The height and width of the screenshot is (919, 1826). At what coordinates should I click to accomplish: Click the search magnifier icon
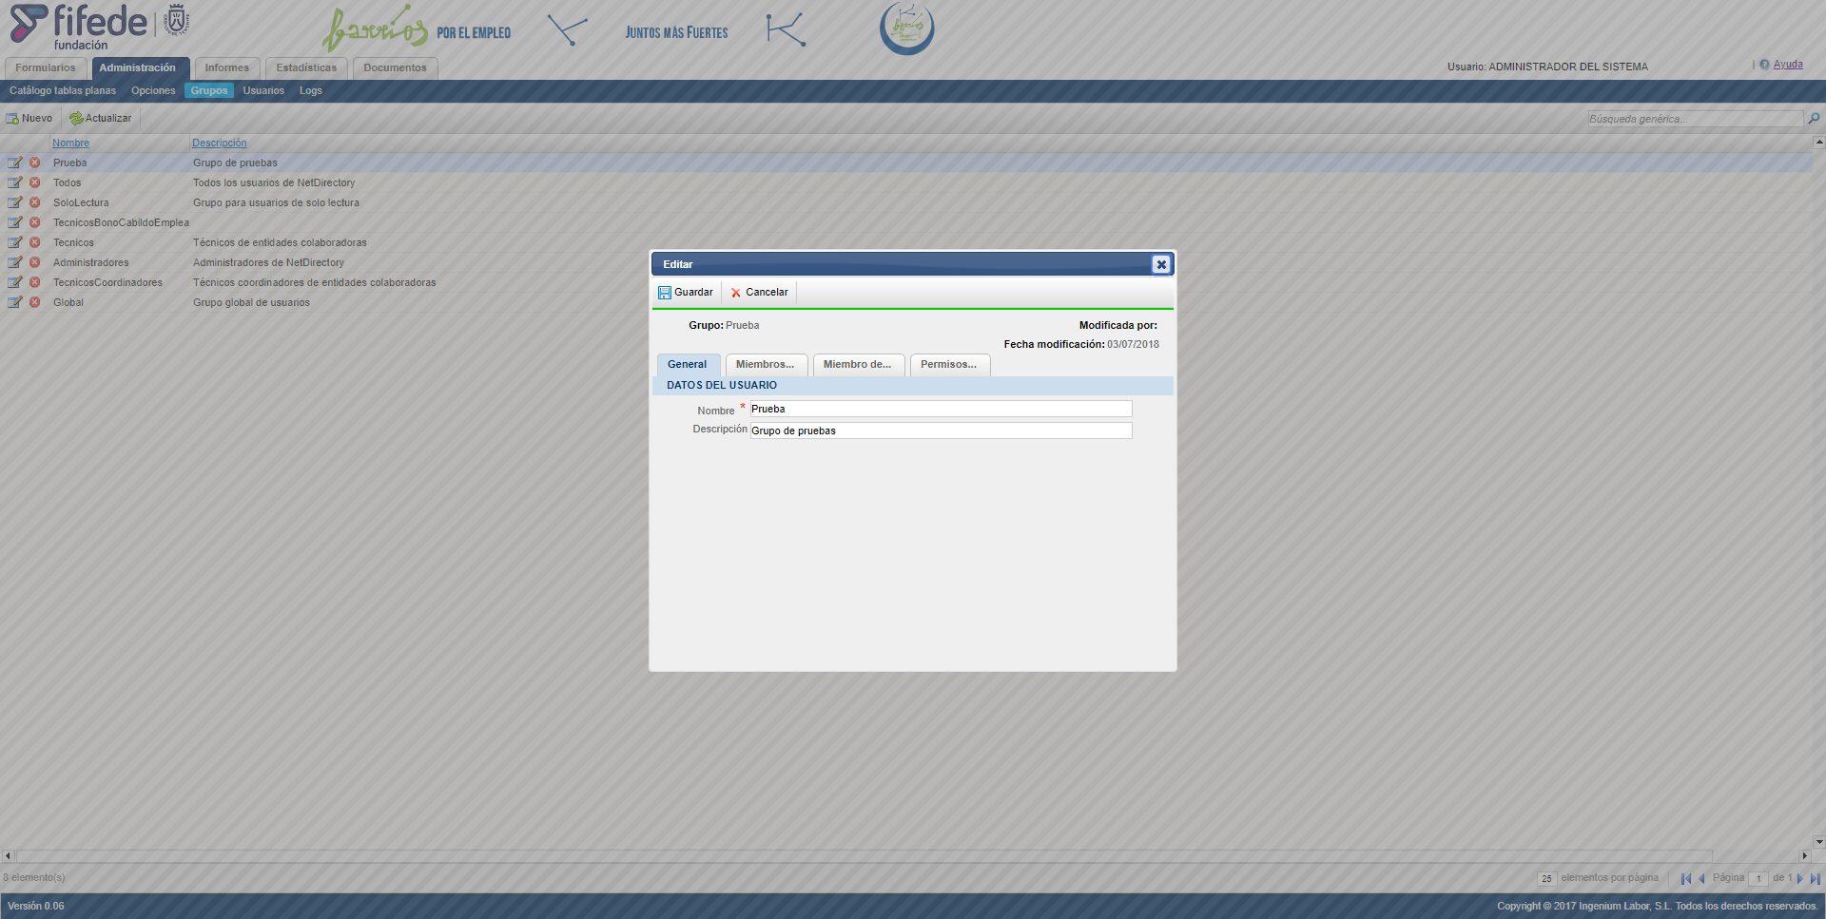[x=1814, y=119]
